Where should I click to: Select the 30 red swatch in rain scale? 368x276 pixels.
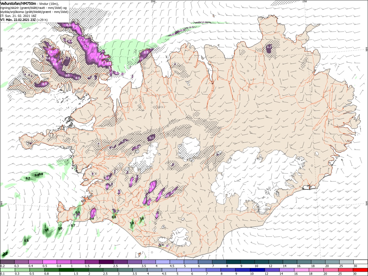(x=361, y=270)
